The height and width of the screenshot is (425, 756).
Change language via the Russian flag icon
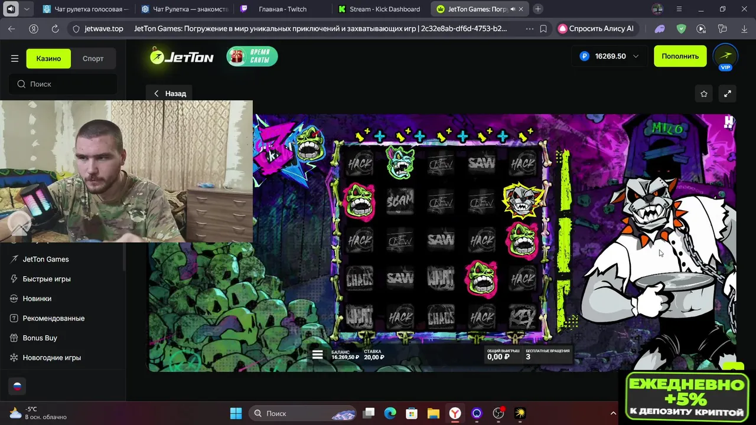pos(17,386)
